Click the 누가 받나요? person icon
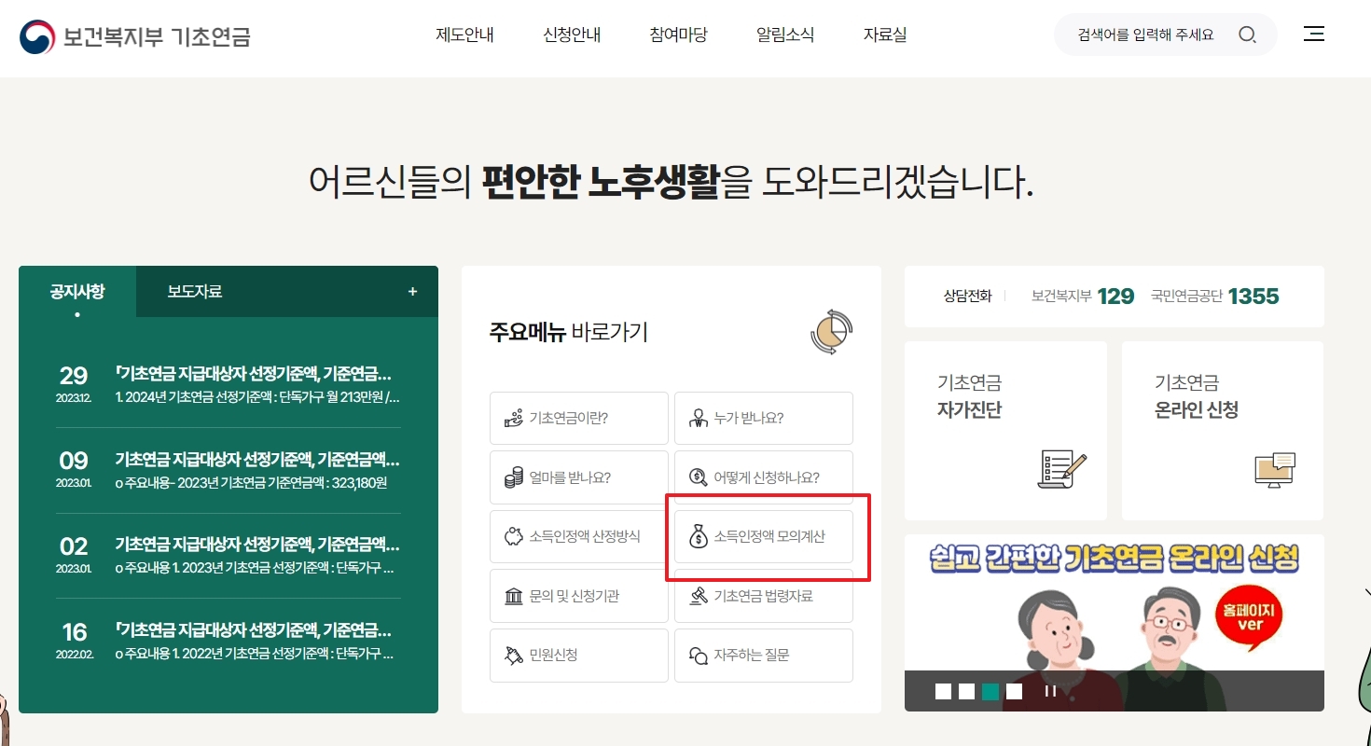Screen dimensions: 1371x746 pos(698,418)
